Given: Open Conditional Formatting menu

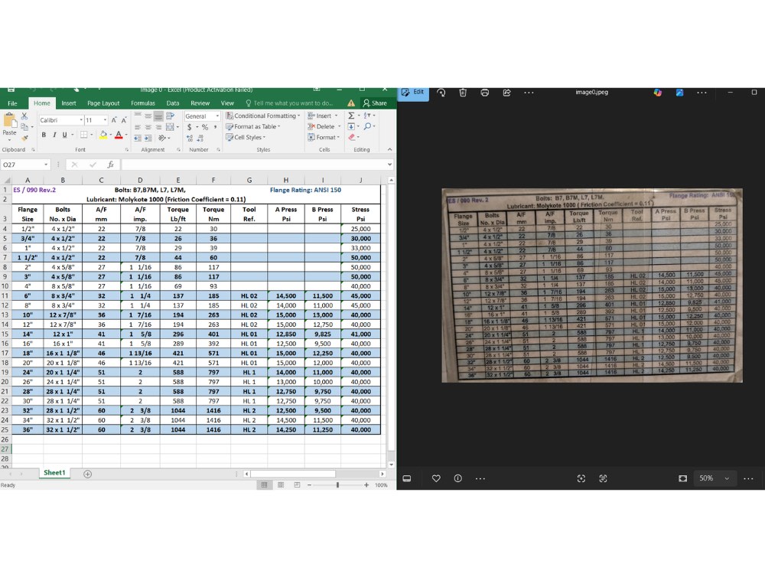Looking at the screenshot, I should point(263,116).
